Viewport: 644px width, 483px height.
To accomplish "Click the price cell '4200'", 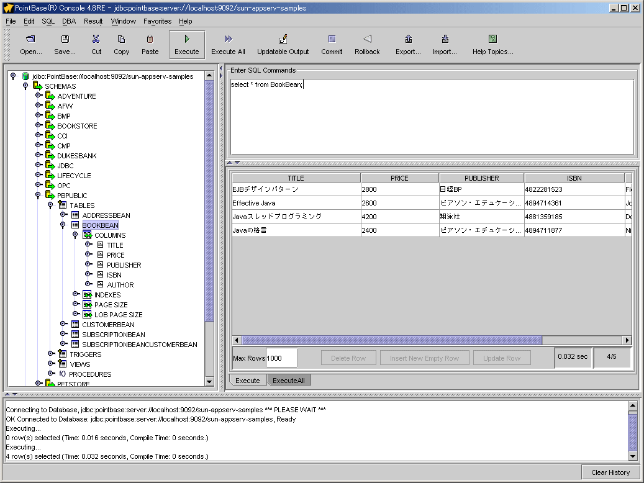I will (399, 217).
